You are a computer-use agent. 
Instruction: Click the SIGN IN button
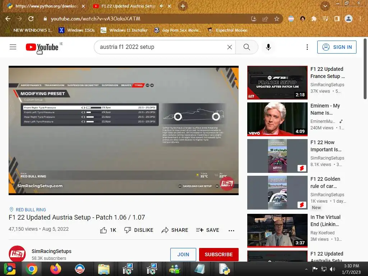click(x=337, y=47)
